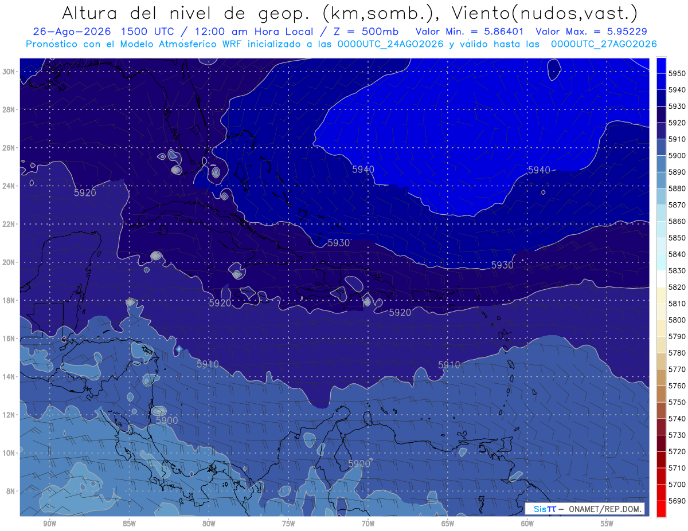
Task: Click the 5860 label on the colorbar
Action: pyautogui.click(x=677, y=221)
